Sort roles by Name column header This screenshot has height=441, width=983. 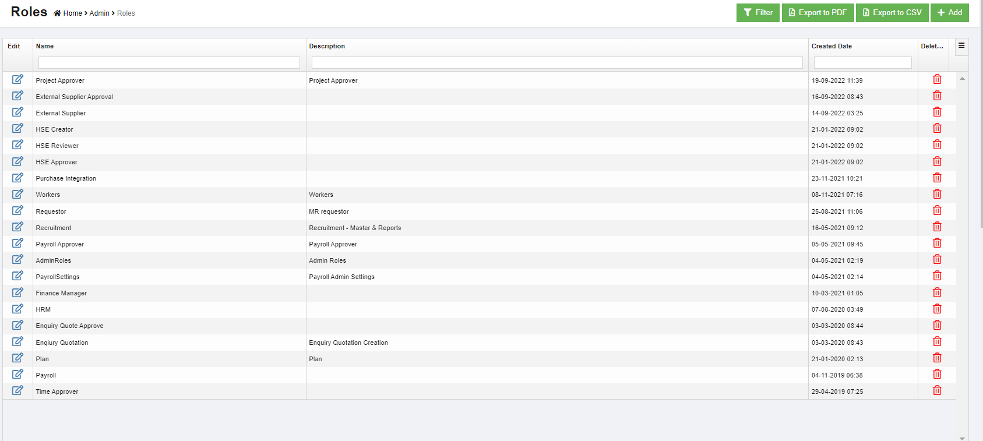tap(45, 46)
